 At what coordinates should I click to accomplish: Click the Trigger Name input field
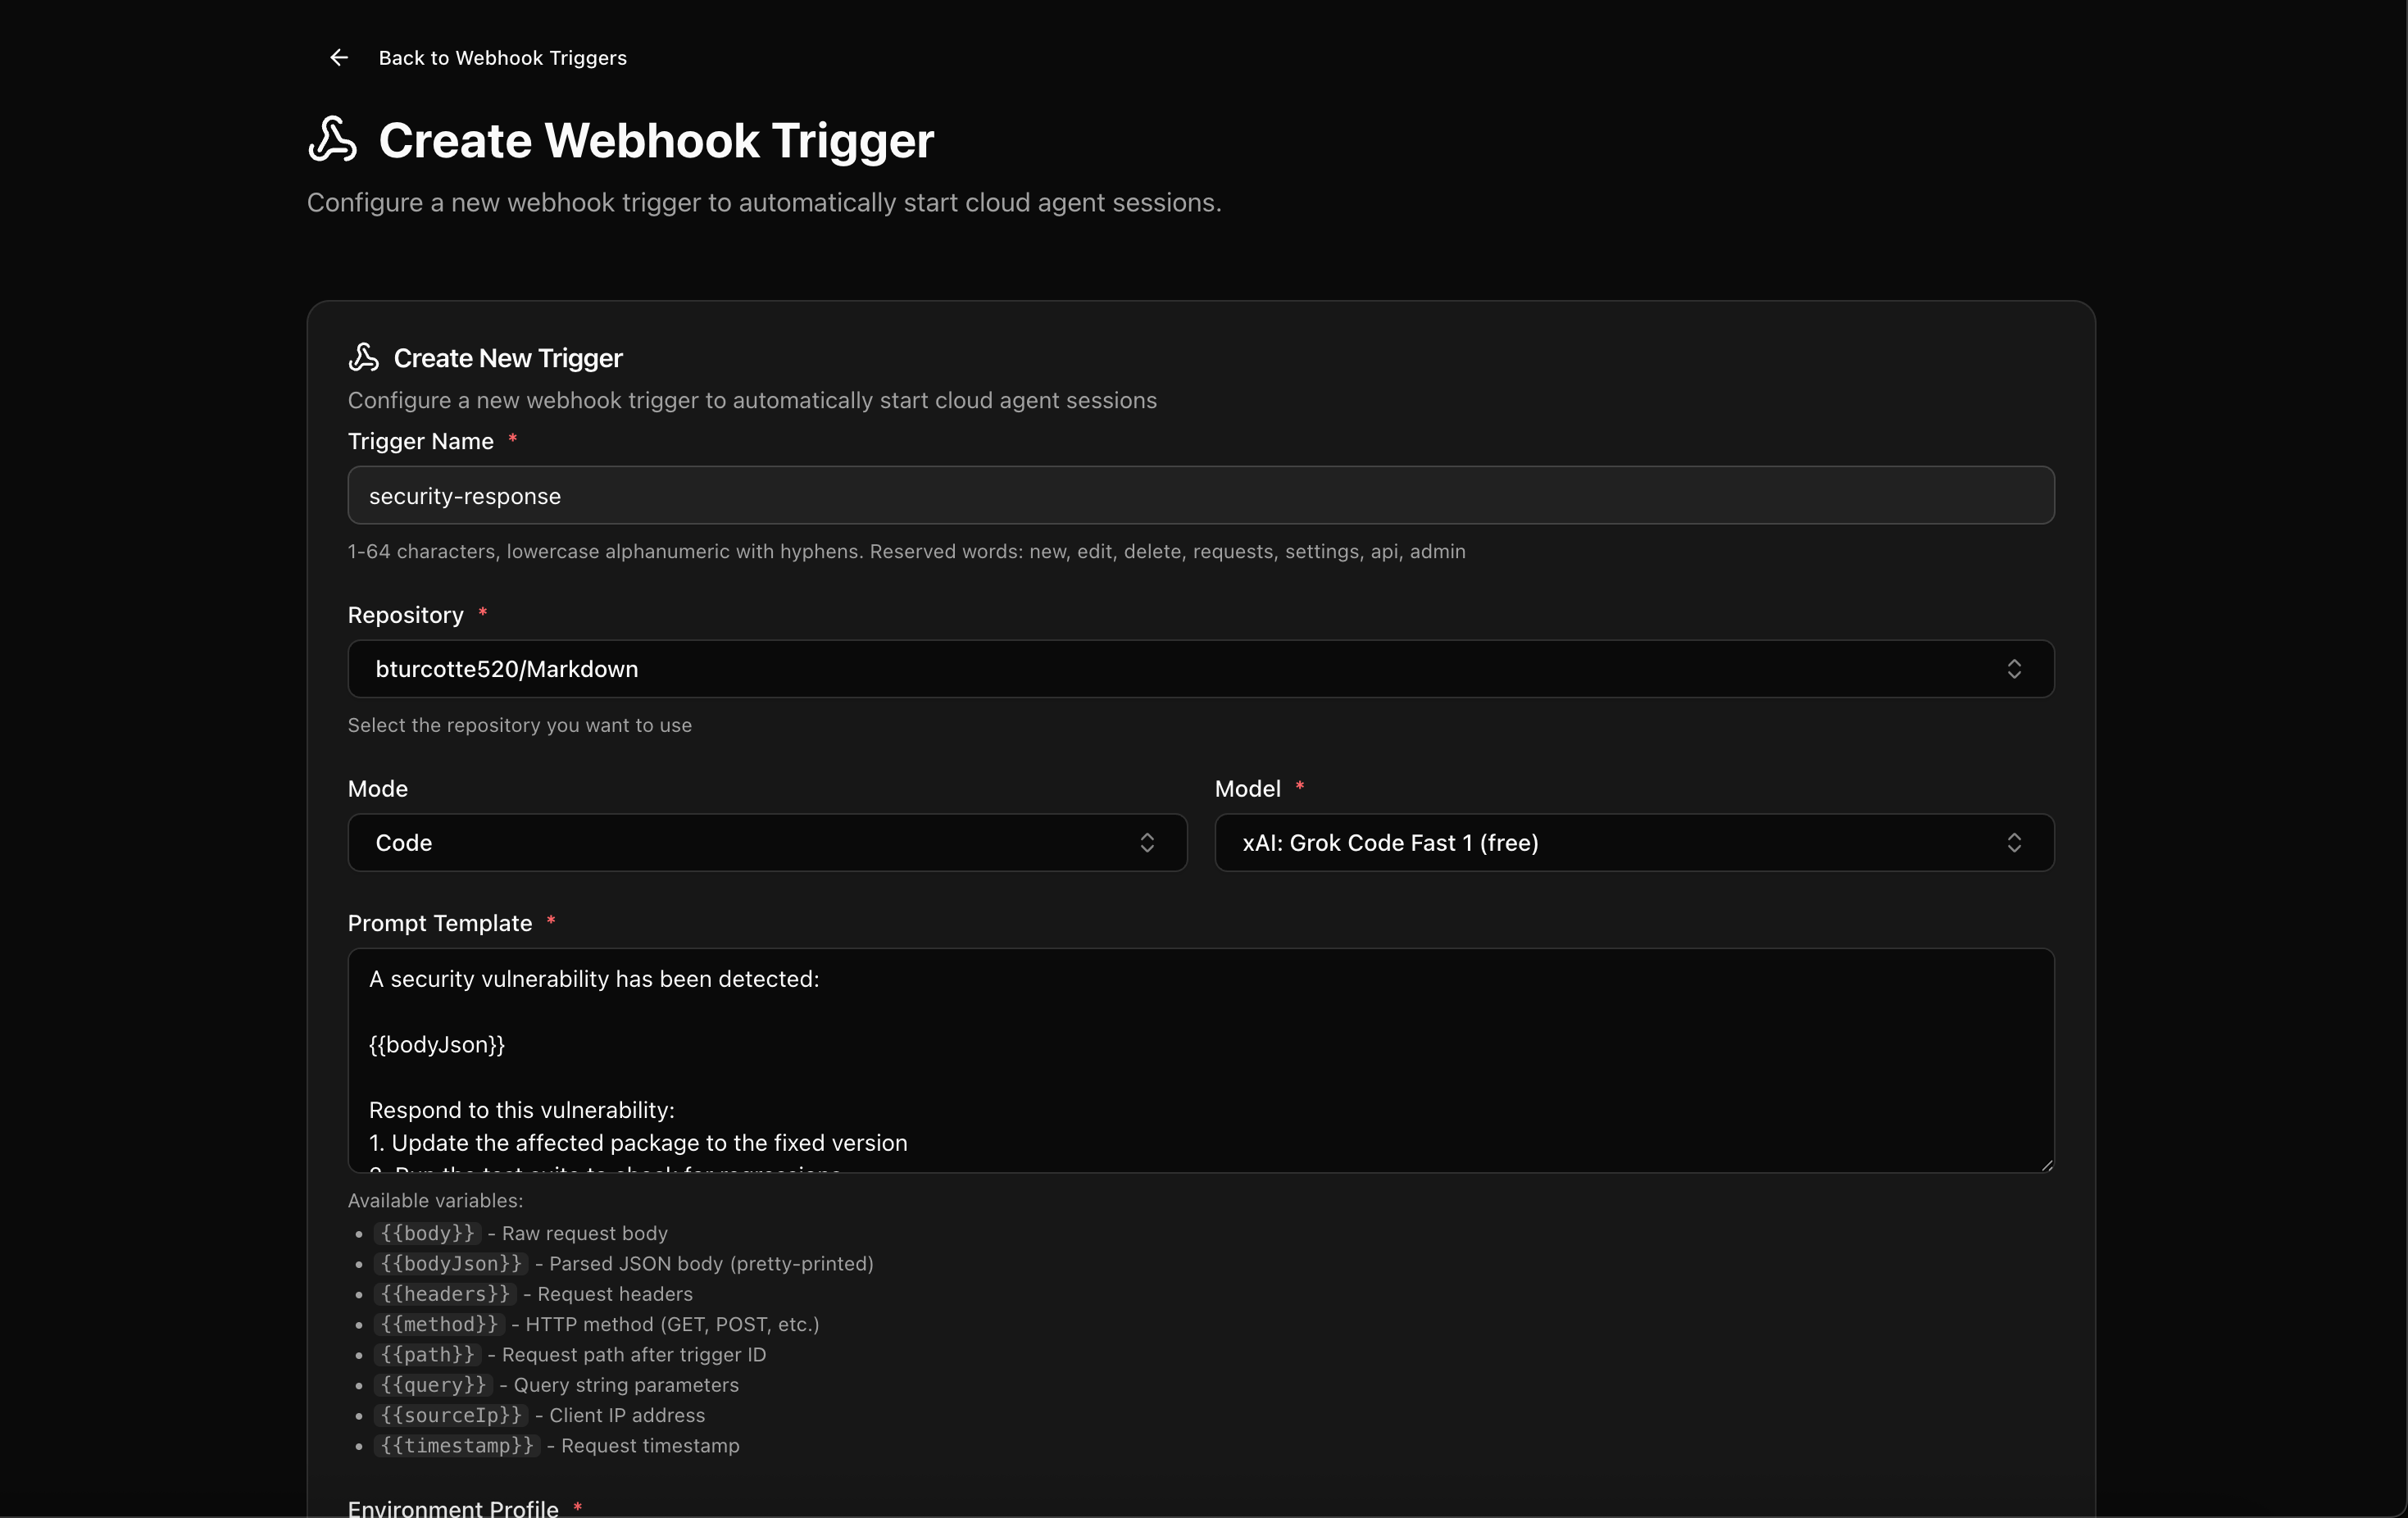point(1201,495)
